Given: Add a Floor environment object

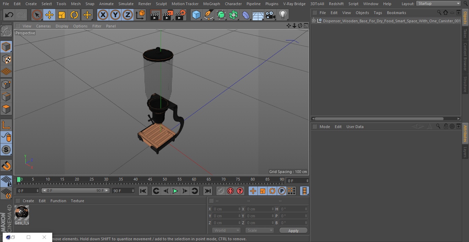Looking at the screenshot, I should tap(258, 15).
